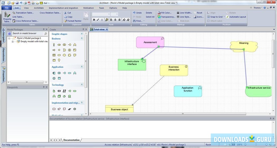277x148 pixels.
Task: Select the Technology device shape
Action: click(x=70, y=96)
